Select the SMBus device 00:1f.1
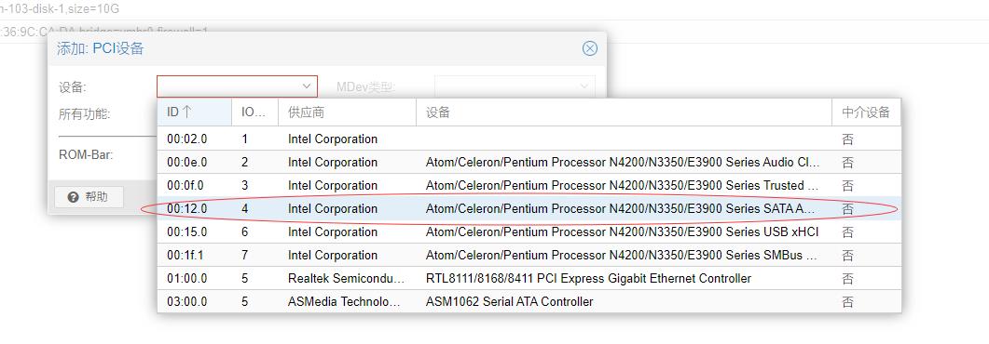Screen dimensions: 989x344 (x=529, y=256)
